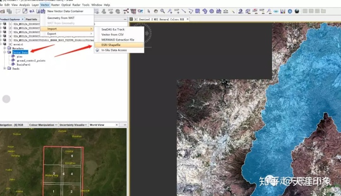Activate the hand panning tool
This screenshot has width=341, height=196.
coord(156,11)
